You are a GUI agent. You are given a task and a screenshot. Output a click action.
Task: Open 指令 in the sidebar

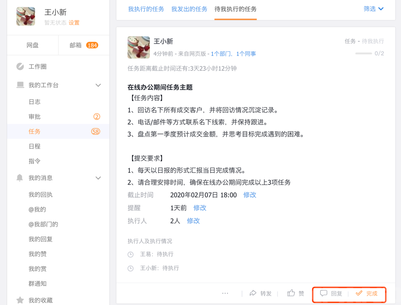point(34,161)
